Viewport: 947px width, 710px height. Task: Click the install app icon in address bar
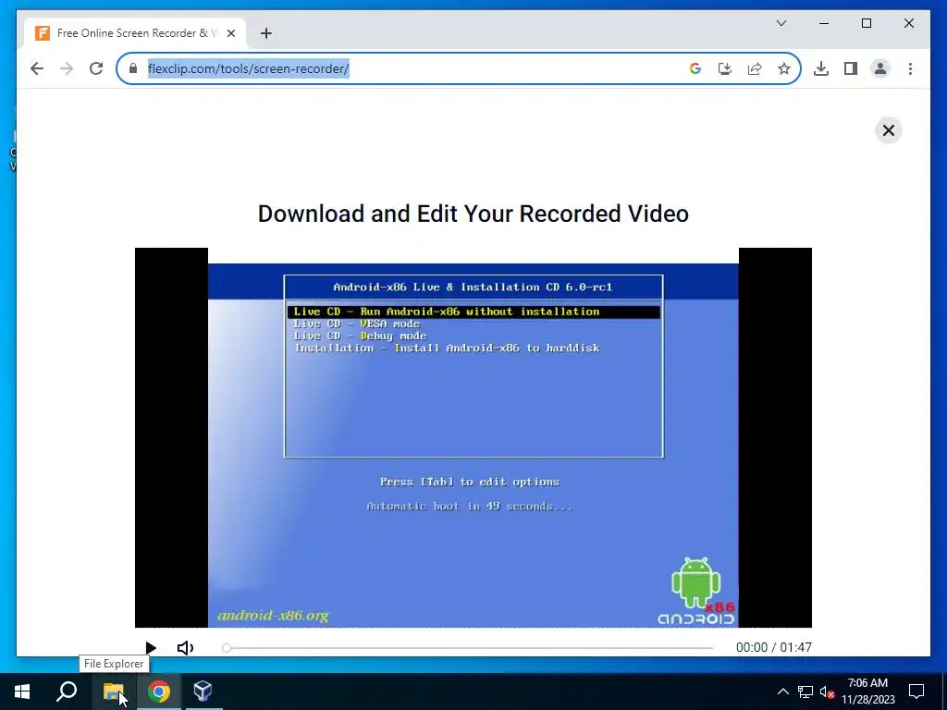coord(725,68)
